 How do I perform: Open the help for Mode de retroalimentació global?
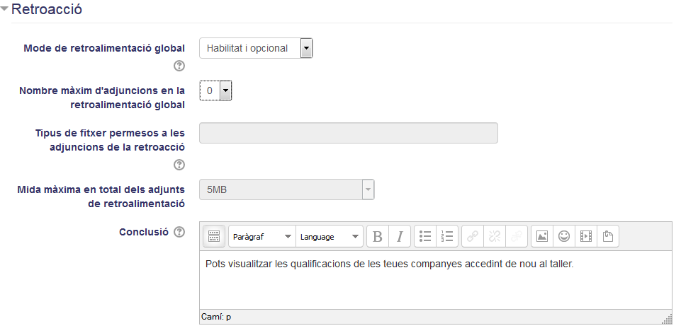pyautogui.click(x=179, y=66)
